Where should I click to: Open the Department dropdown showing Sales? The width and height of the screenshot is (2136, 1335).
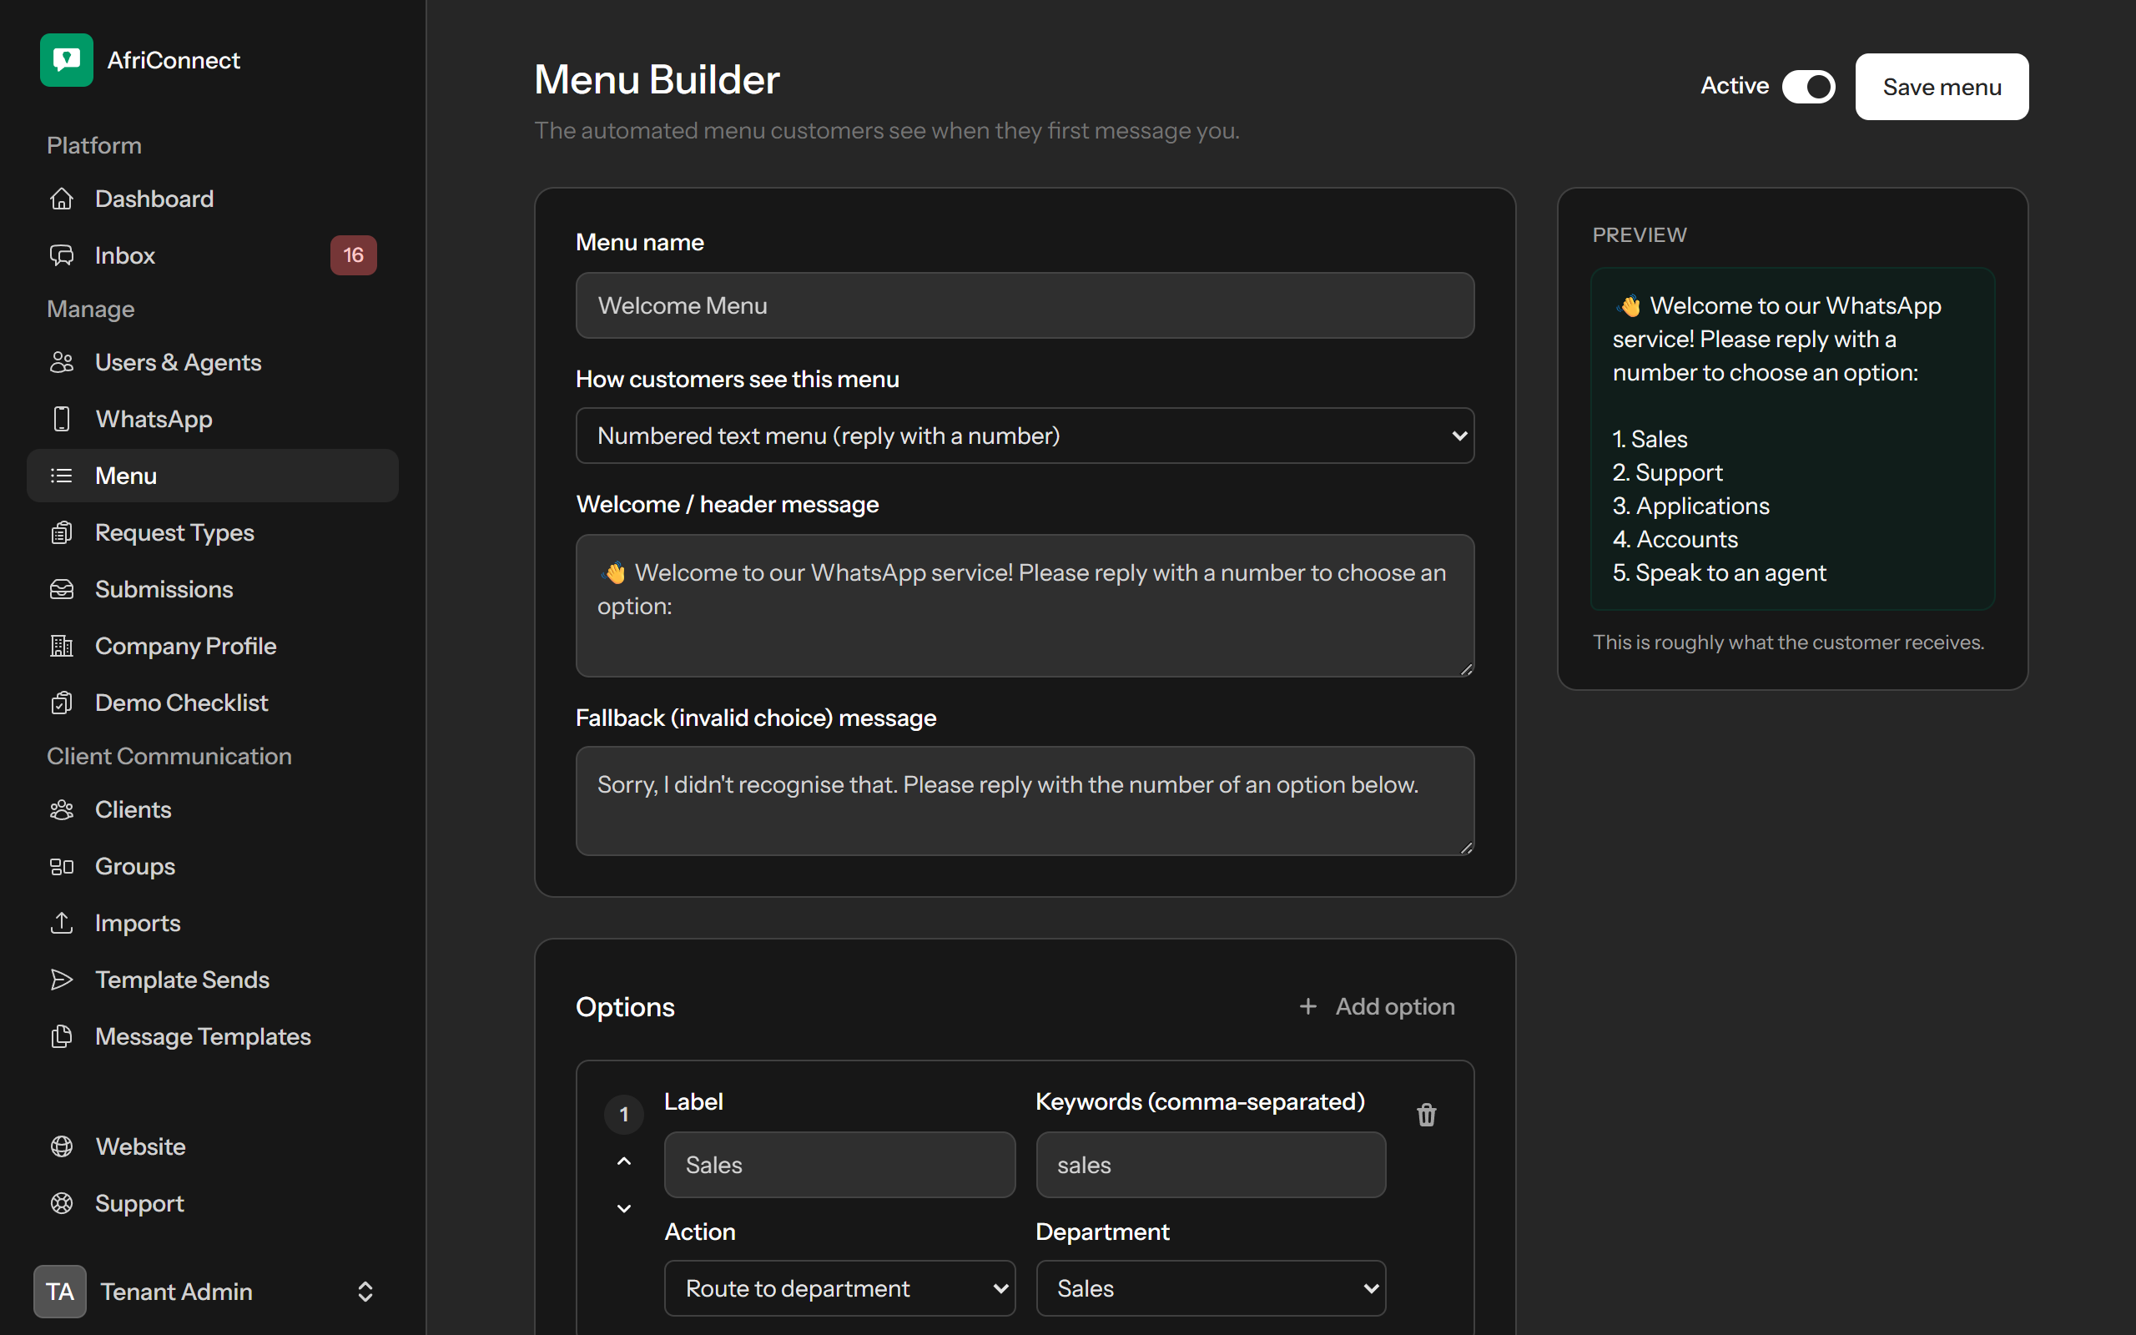click(1211, 1288)
